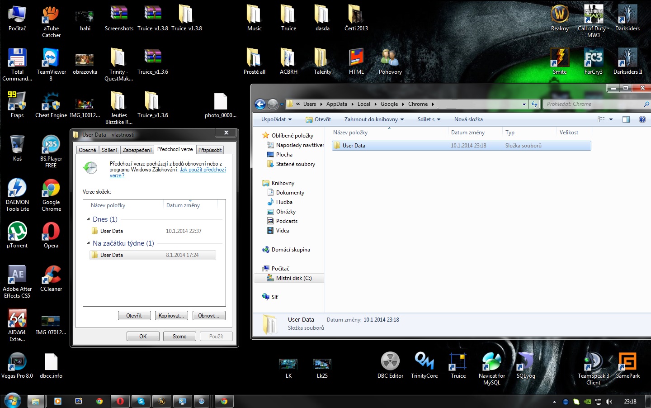Switch to the Přizpůsobit tab

point(210,150)
